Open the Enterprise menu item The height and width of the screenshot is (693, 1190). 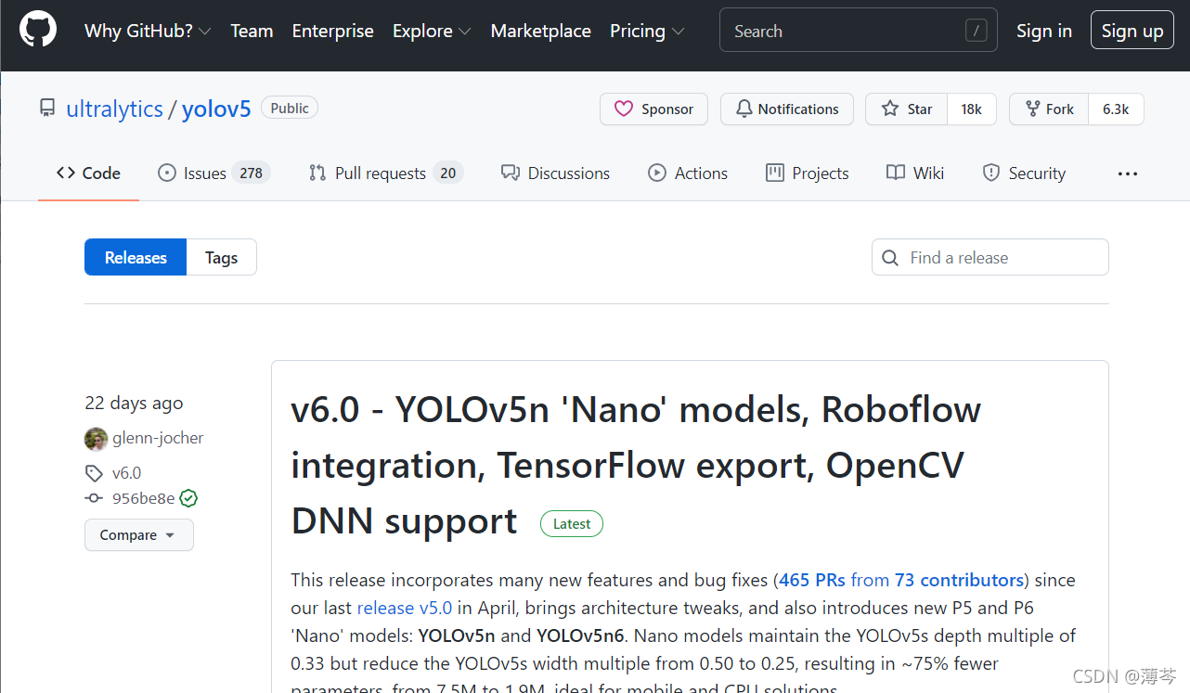(x=333, y=31)
